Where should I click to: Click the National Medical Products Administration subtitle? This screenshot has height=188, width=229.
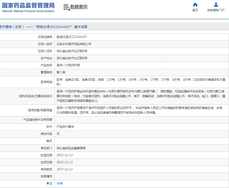[x=28, y=11]
